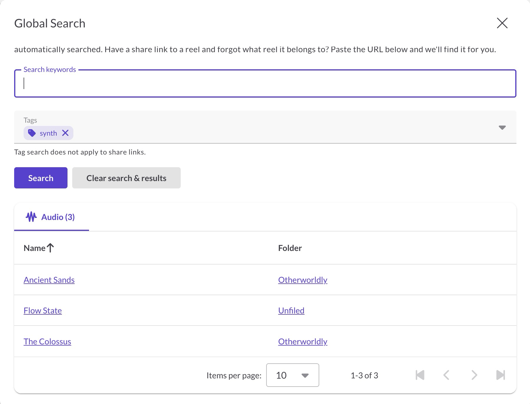Go to the first results page

(x=420, y=375)
